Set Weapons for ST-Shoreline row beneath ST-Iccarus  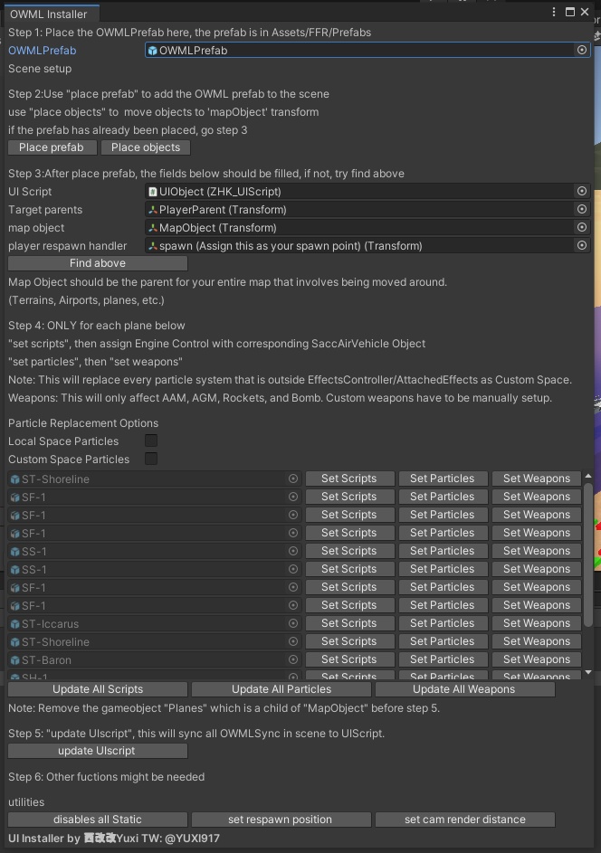536,641
